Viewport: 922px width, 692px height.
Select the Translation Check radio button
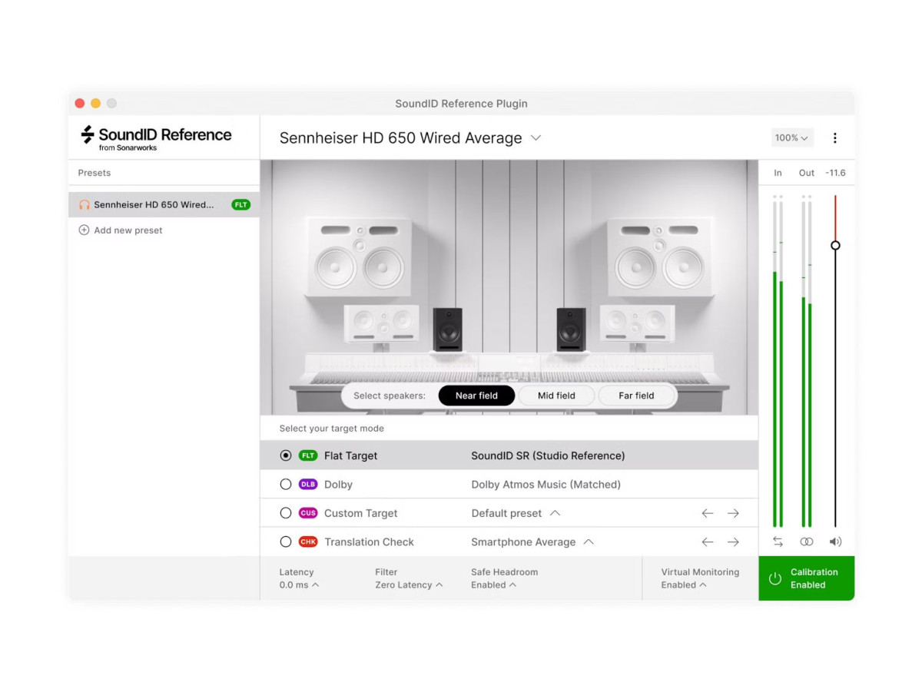[x=286, y=541]
